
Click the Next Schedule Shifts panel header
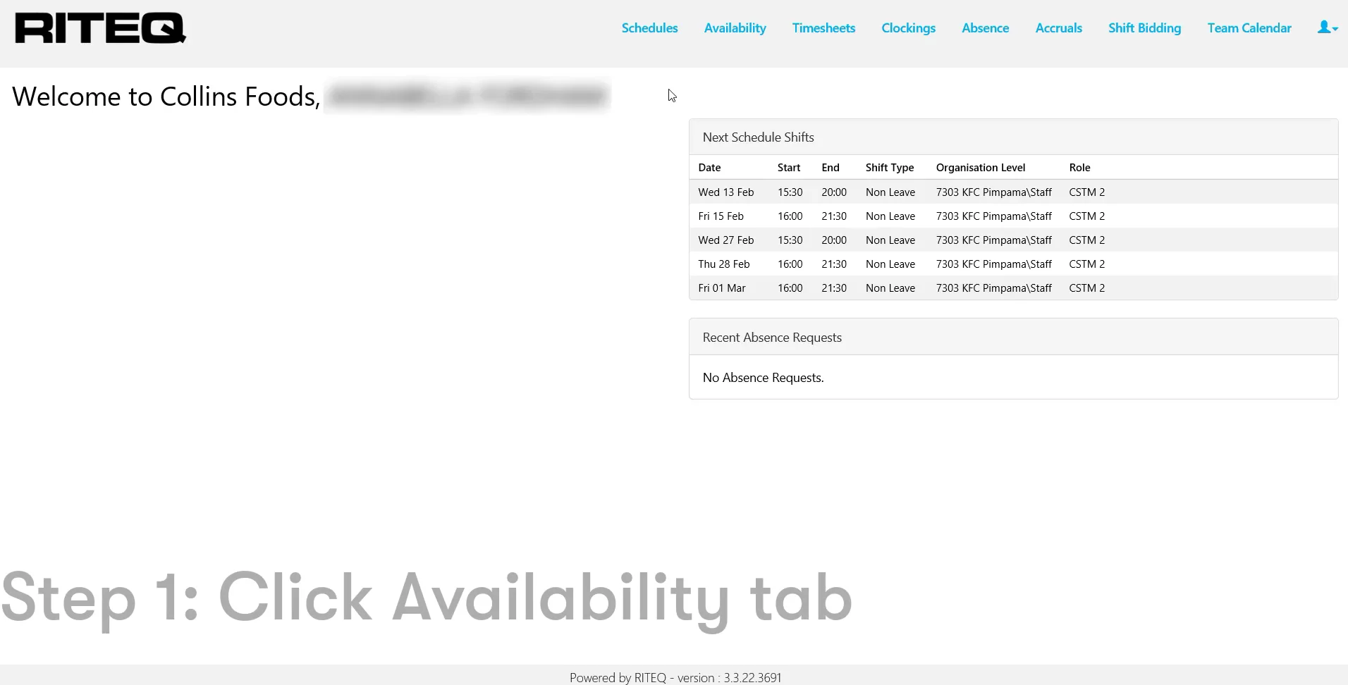[x=1013, y=137]
